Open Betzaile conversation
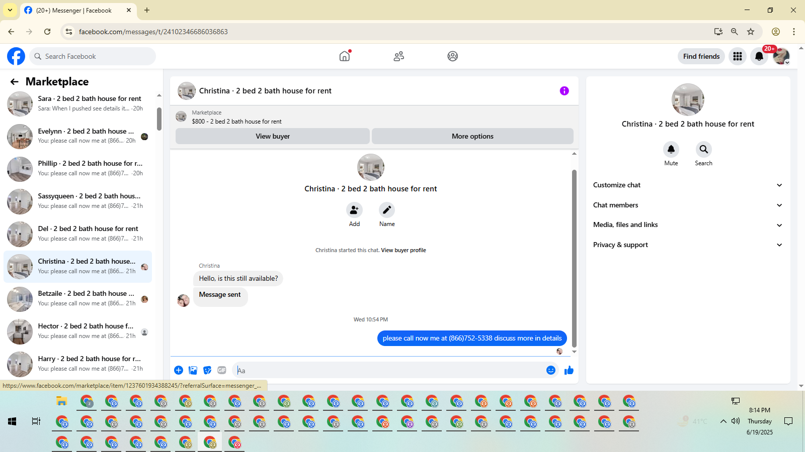This screenshot has height=452, width=805. tap(78, 299)
